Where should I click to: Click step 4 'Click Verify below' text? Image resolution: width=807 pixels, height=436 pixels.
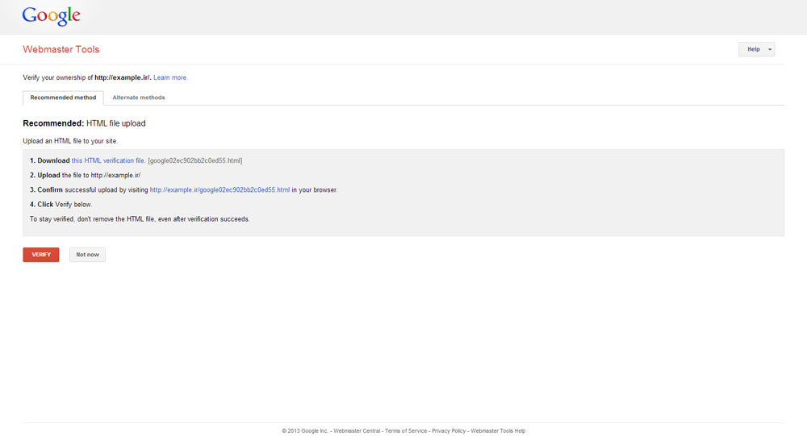click(x=61, y=205)
